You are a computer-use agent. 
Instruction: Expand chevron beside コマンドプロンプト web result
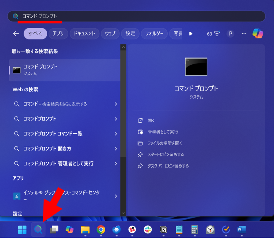tap(116, 119)
